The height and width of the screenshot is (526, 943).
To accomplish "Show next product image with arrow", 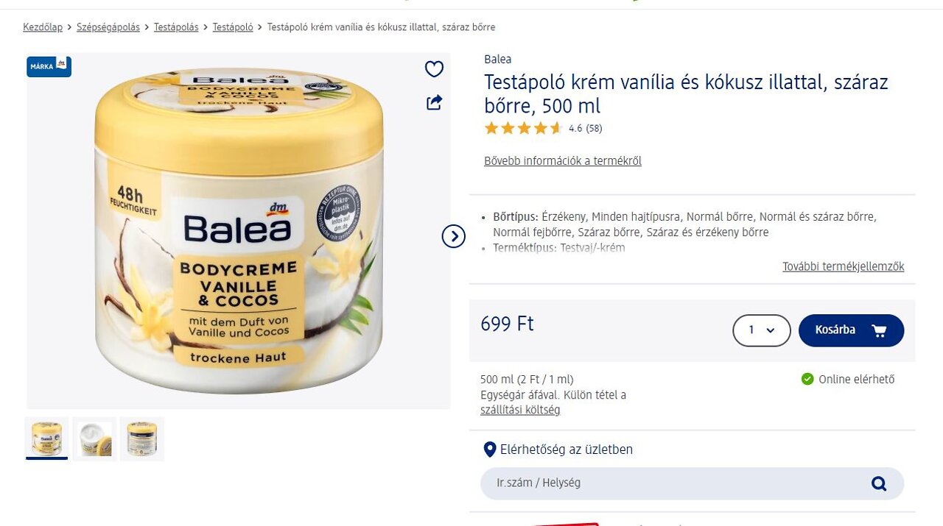I will (x=454, y=236).
